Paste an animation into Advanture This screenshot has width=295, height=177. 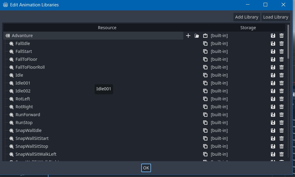(x=205, y=36)
